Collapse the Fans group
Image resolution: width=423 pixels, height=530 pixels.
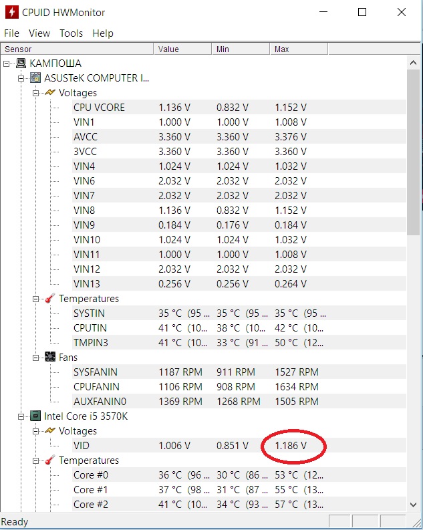pos(35,358)
